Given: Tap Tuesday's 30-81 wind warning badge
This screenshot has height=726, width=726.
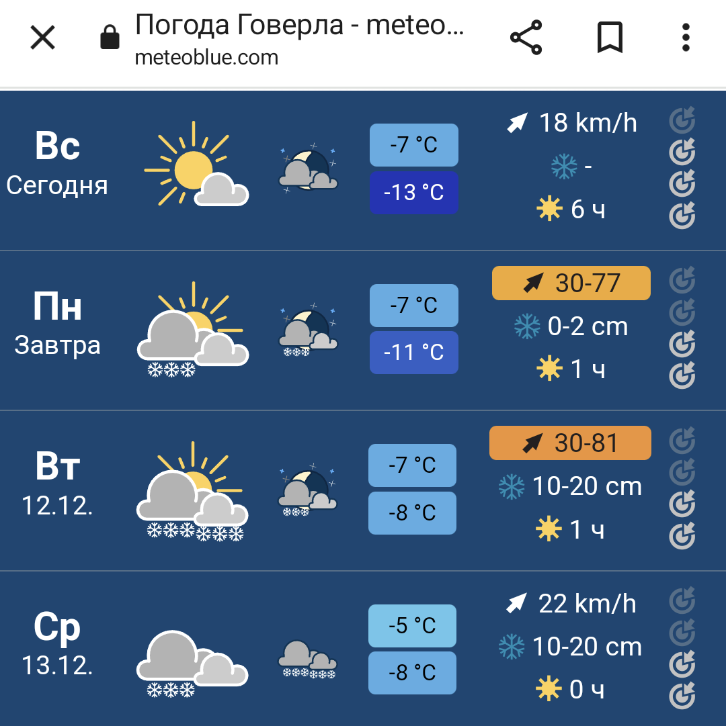Looking at the screenshot, I should point(570,443).
